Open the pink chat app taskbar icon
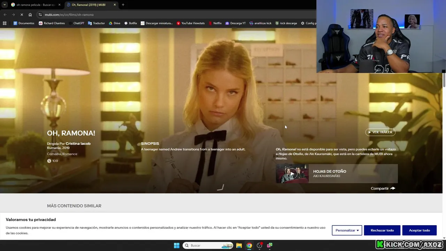 pos(269,245)
